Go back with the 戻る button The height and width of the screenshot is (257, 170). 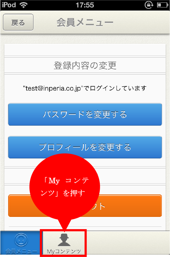[18, 22]
